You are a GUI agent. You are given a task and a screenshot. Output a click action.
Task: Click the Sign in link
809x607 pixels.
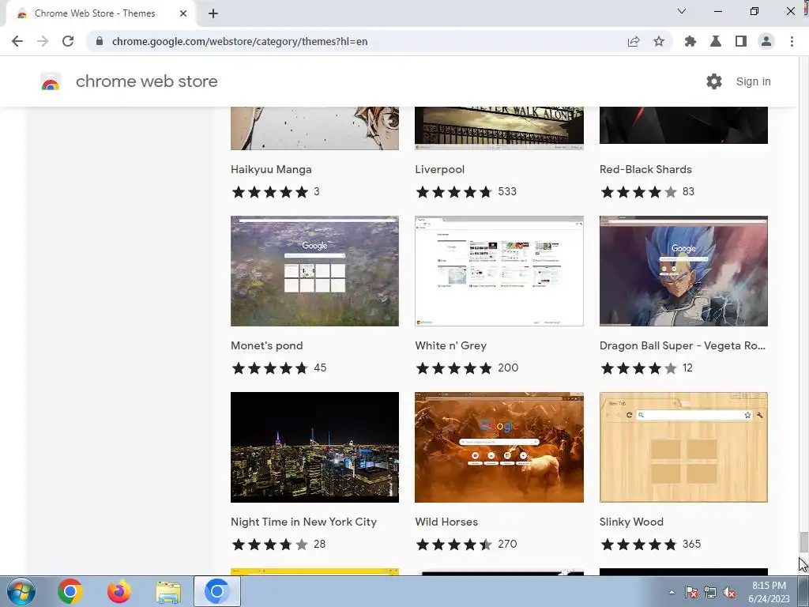(x=753, y=81)
